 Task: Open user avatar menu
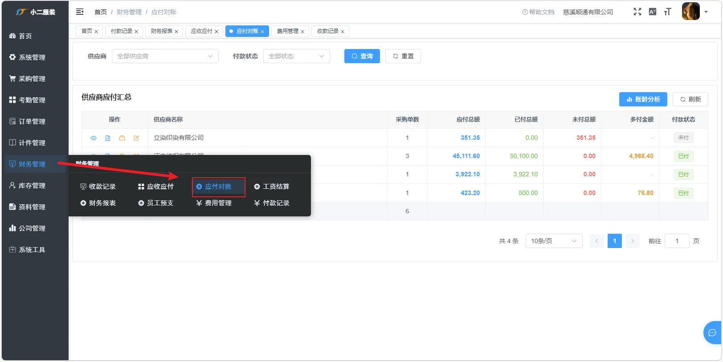pos(690,12)
